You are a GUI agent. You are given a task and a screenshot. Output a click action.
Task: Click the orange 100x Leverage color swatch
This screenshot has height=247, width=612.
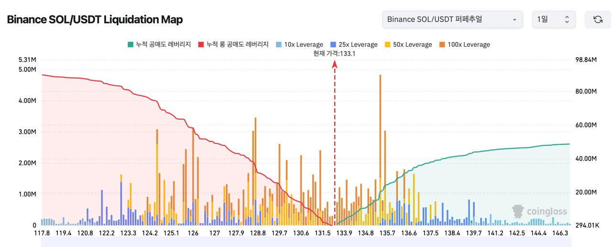pos(442,44)
